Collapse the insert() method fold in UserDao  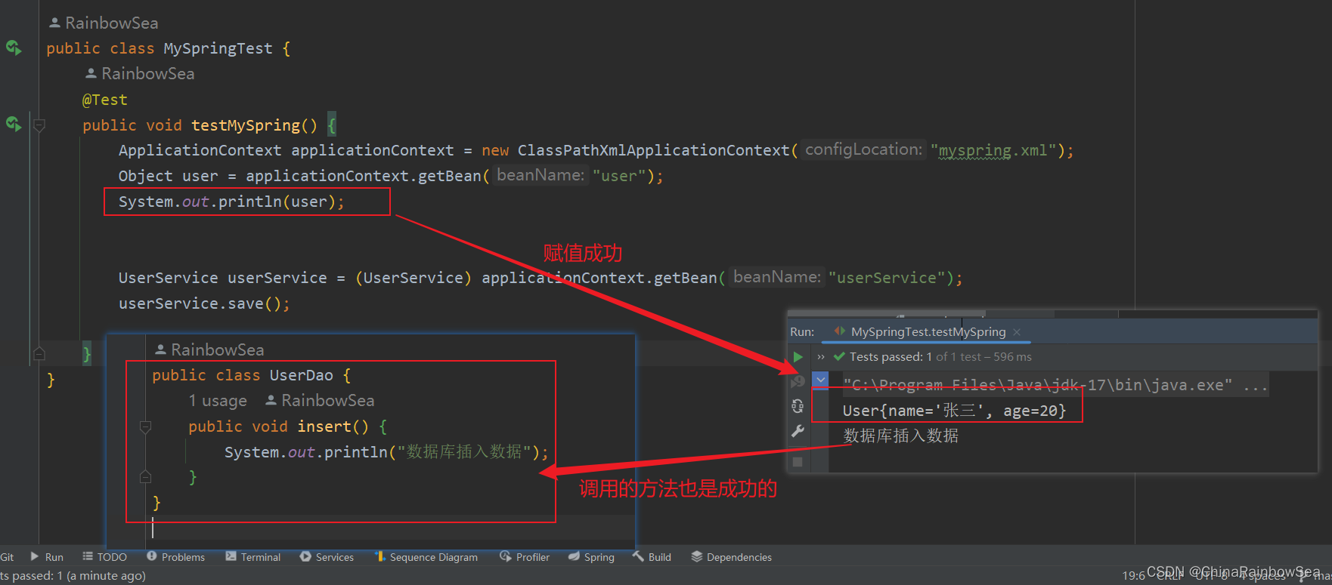pyautogui.click(x=146, y=427)
